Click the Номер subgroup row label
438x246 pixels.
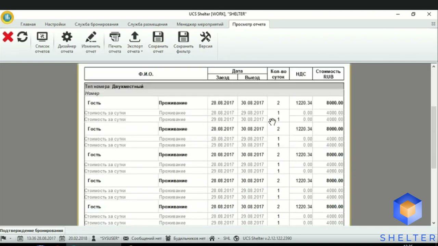click(x=92, y=93)
